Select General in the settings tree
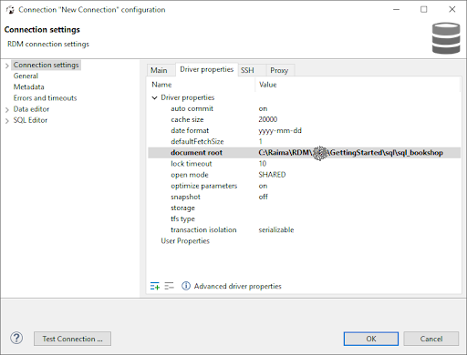The height and width of the screenshot is (355, 467). coord(26,76)
